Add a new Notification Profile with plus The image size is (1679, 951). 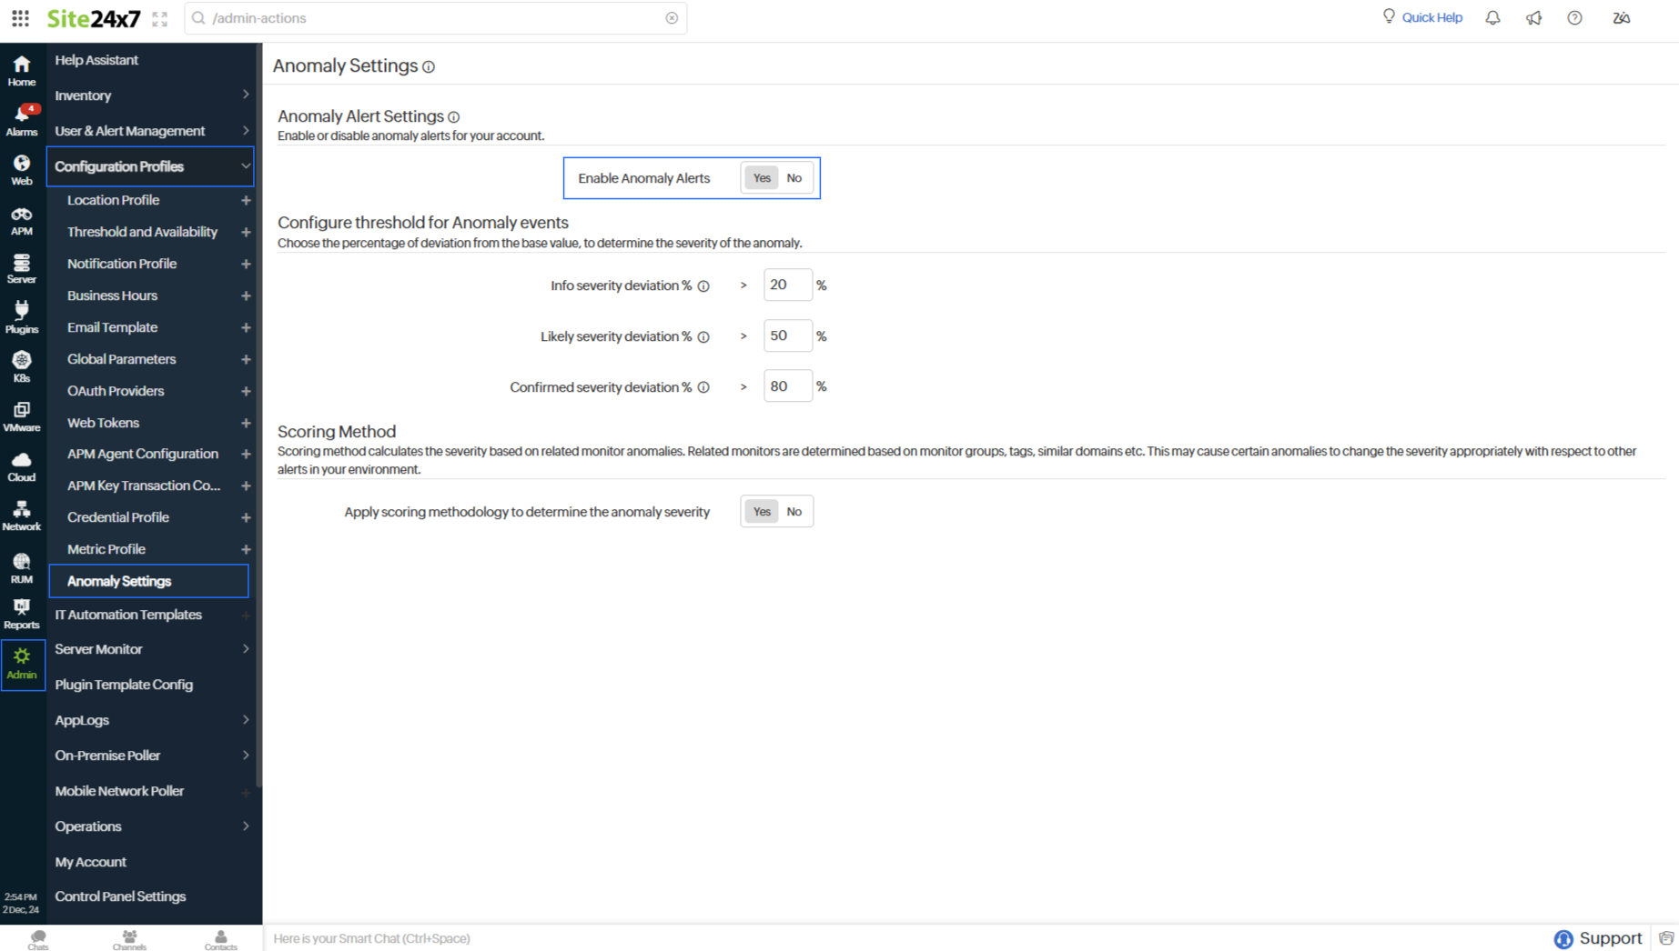click(x=246, y=264)
